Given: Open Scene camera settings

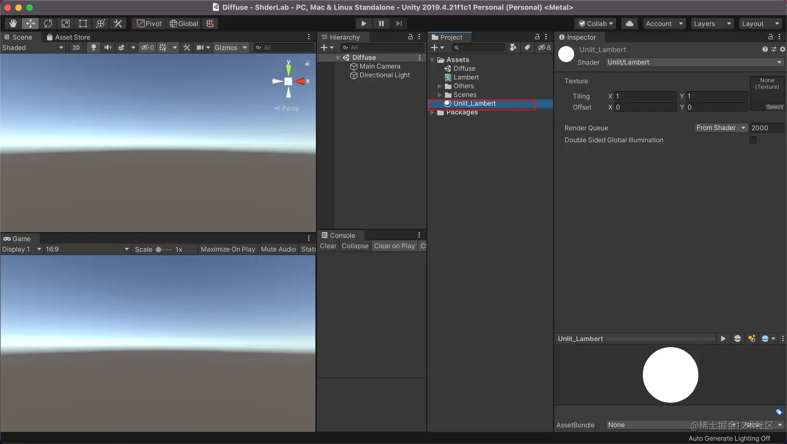Looking at the screenshot, I should 200,47.
